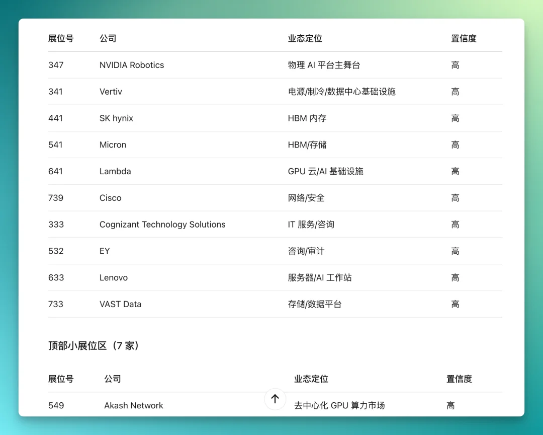
Task: Click 高 confidence in Micron row
Action: point(455,144)
